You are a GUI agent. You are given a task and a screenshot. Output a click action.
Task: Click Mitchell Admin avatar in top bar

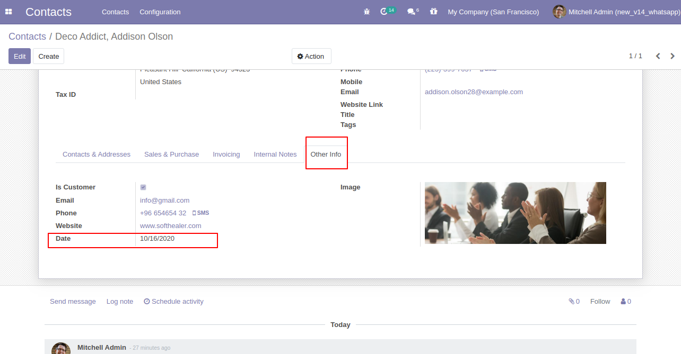tap(559, 12)
